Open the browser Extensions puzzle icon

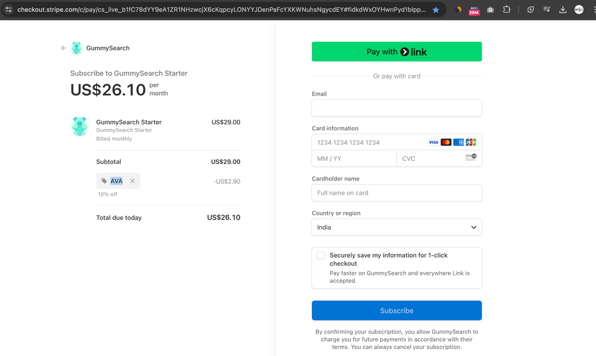[507, 9]
